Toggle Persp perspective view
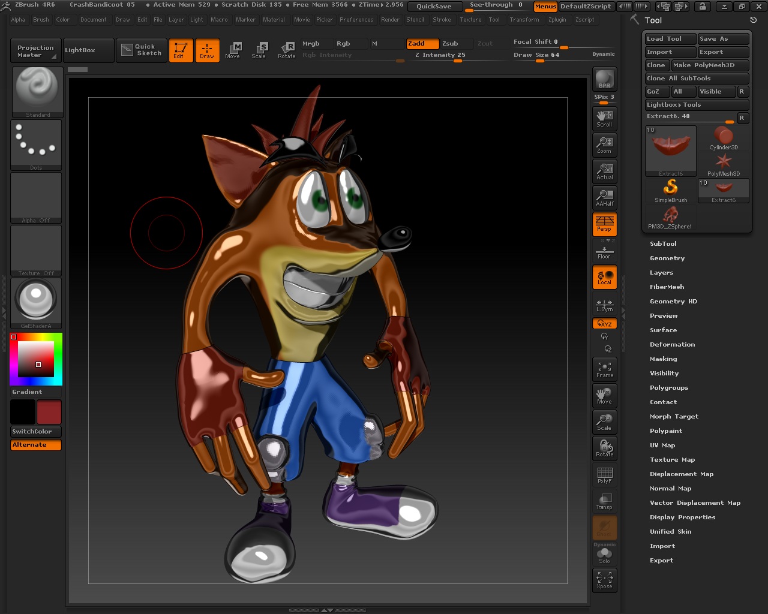The width and height of the screenshot is (768, 614). (x=604, y=224)
